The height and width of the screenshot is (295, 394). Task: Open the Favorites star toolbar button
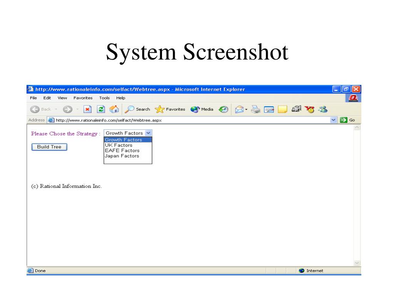[170, 109]
